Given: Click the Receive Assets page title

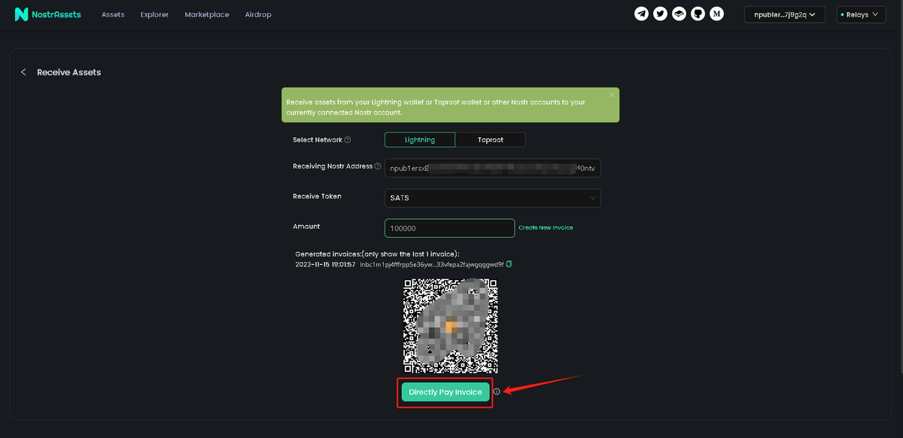Looking at the screenshot, I should point(68,72).
